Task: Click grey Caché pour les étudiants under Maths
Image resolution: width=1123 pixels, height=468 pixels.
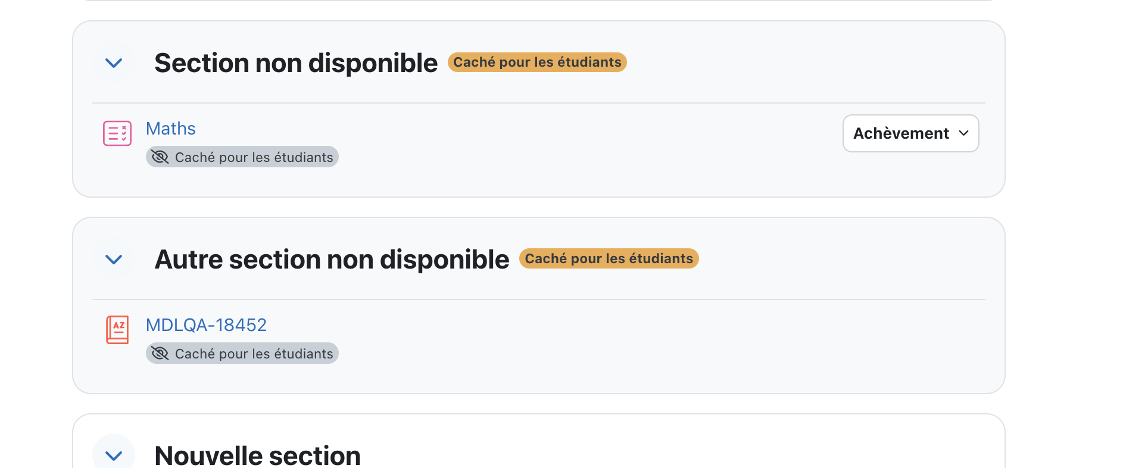Action: (x=242, y=157)
